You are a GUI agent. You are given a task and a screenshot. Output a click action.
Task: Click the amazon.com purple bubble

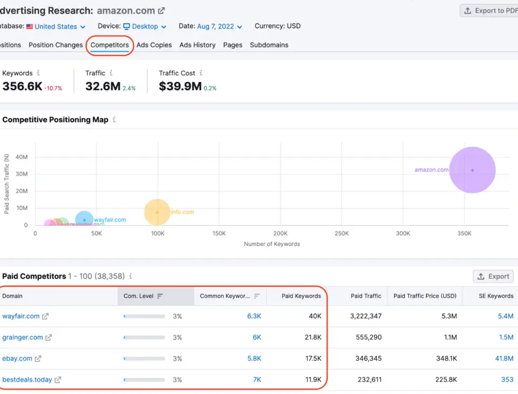click(x=472, y=170)
